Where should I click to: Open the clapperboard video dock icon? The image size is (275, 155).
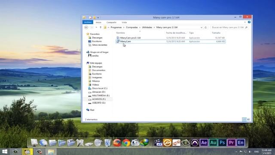[158, 143]
